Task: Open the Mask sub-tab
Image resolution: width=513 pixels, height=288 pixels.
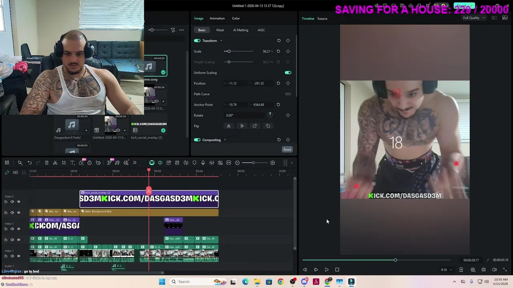Action: pyautogui.click(x=220, y=30)
